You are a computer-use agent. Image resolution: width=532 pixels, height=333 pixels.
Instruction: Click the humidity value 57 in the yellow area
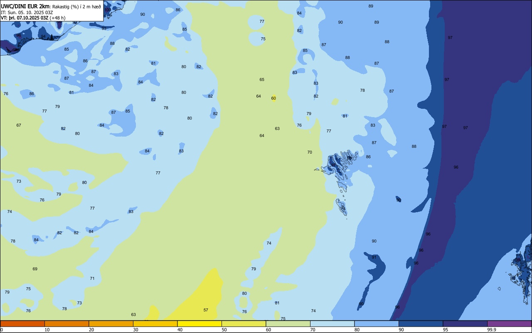click(x=206, y=310)
